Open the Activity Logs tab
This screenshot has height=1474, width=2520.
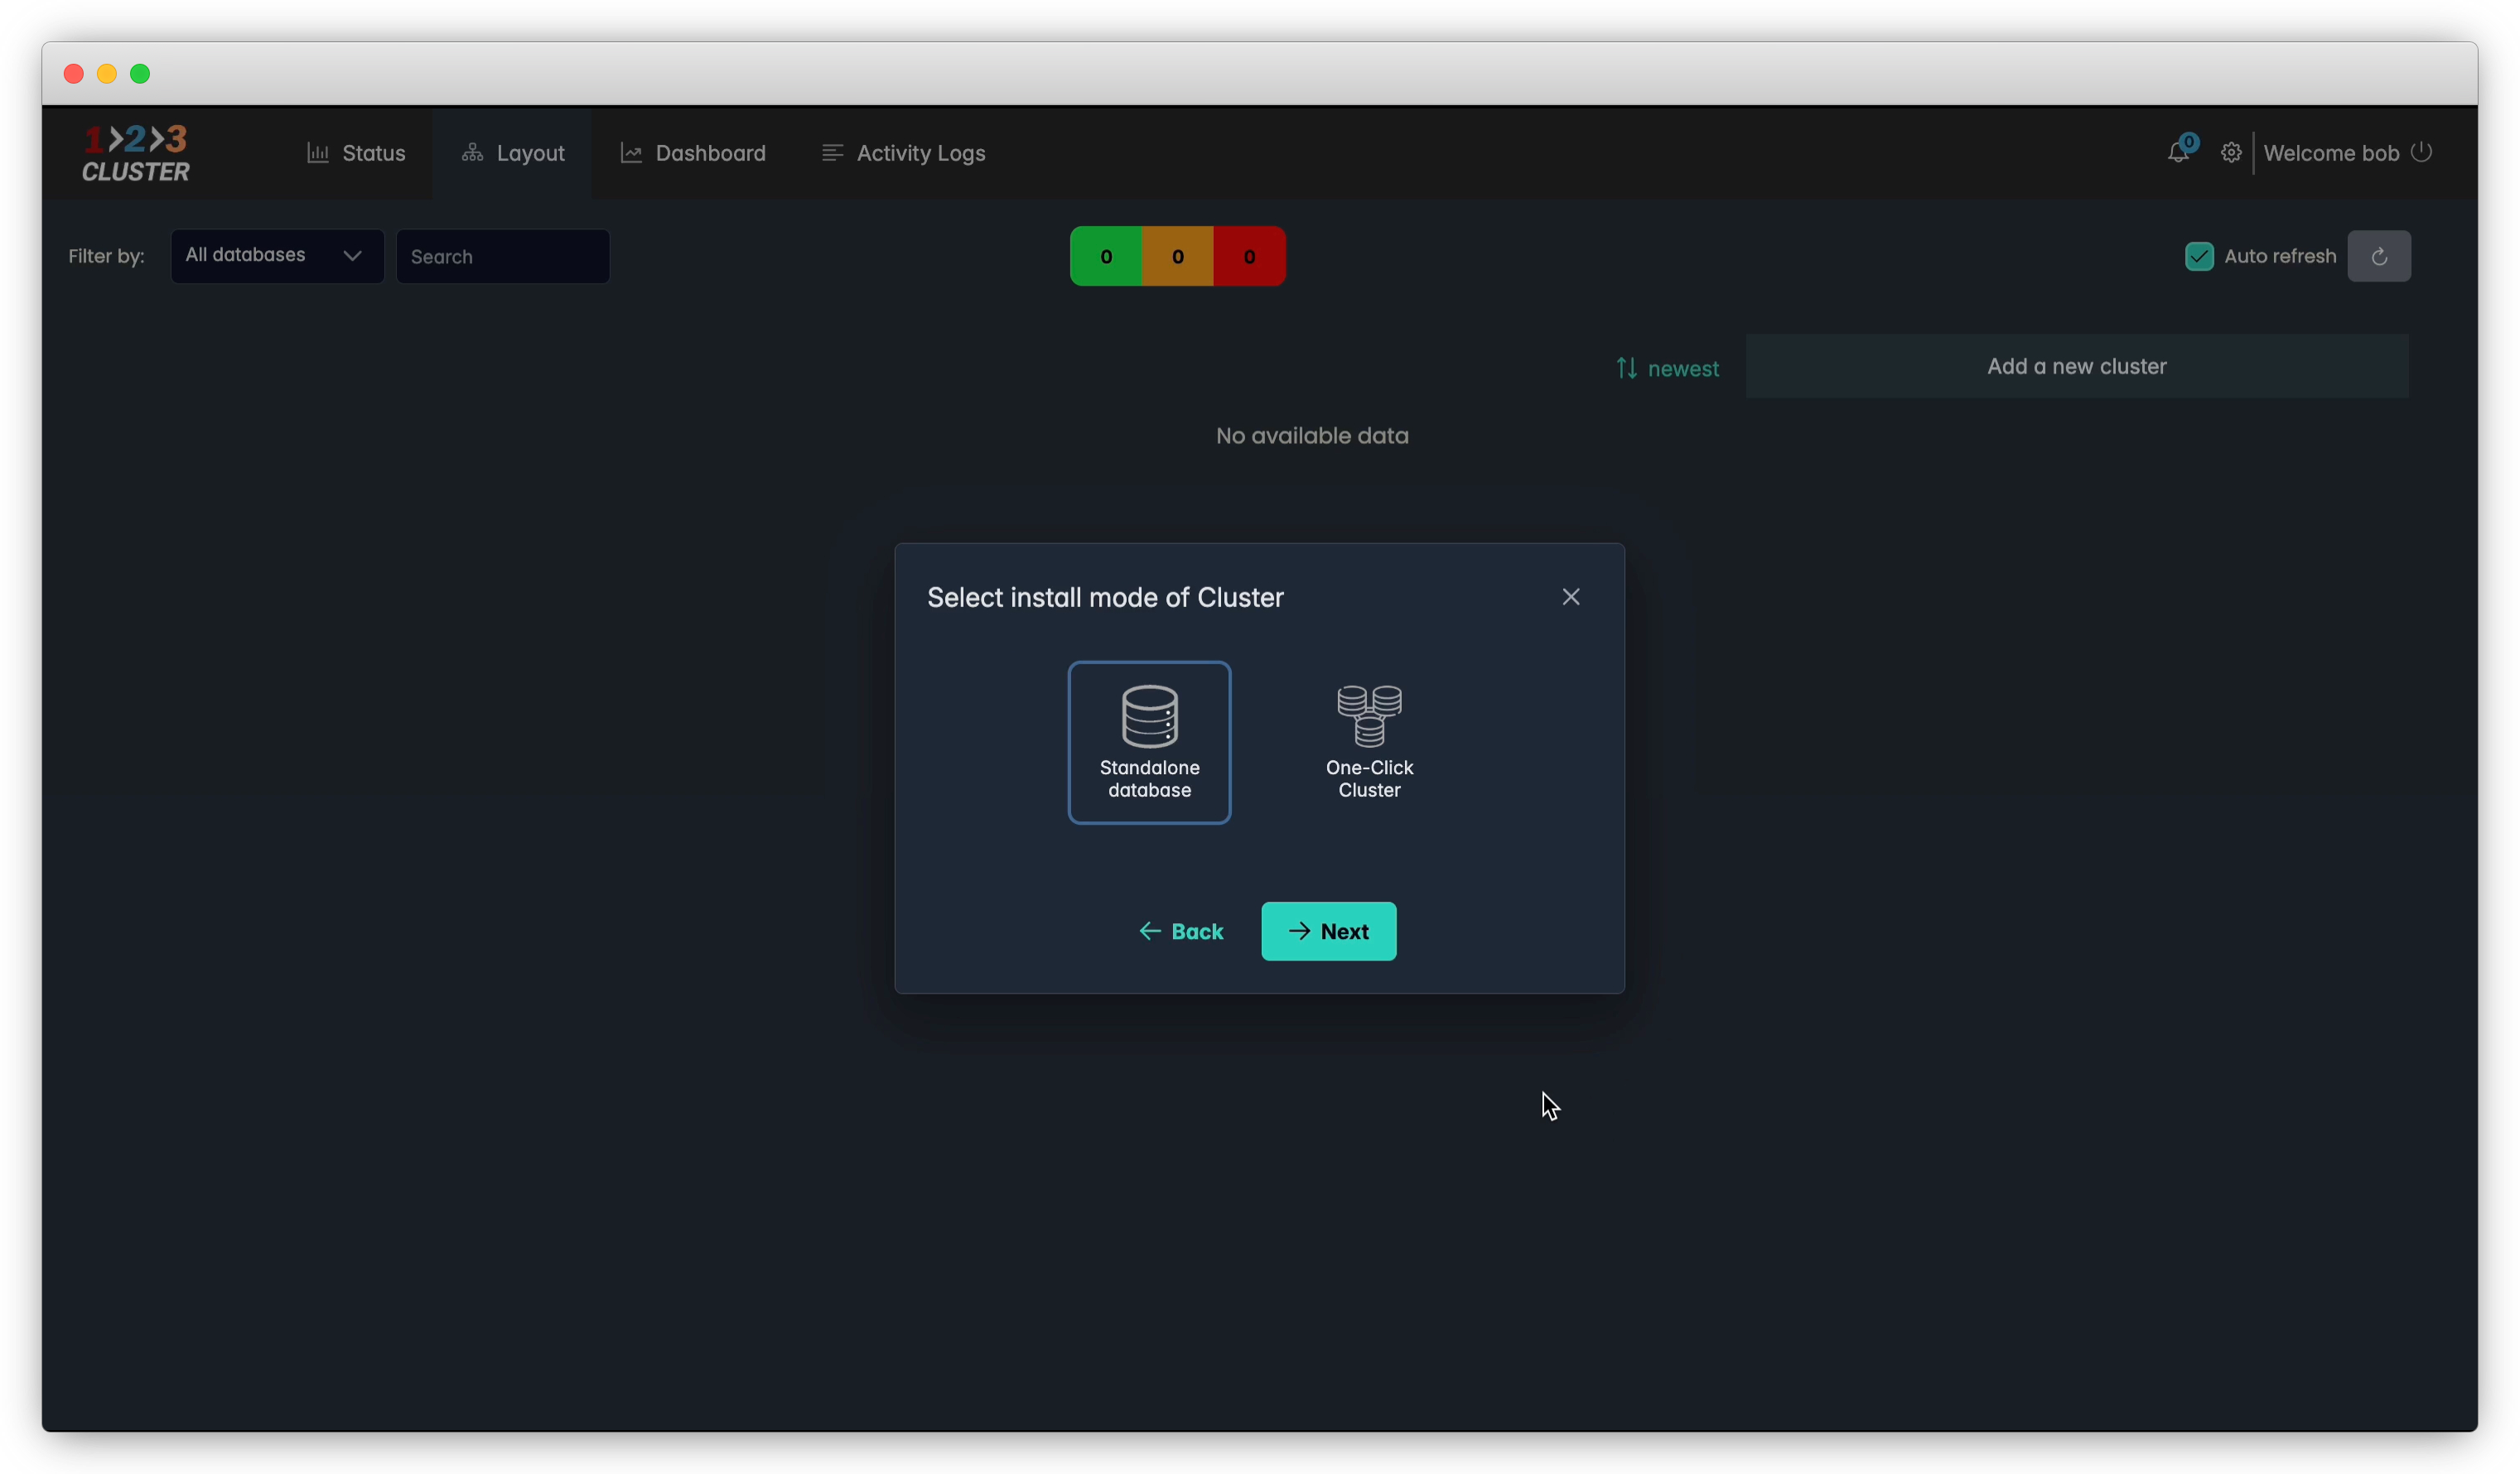pos(903,153)
